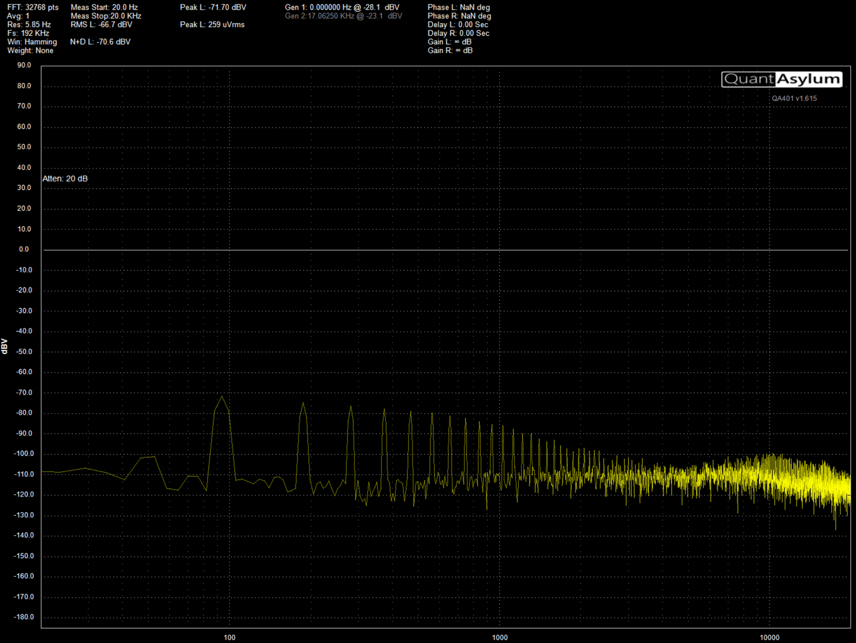Select the "10000" frequency axis label
Screen dimensions: 856x643
pos(770,637)
